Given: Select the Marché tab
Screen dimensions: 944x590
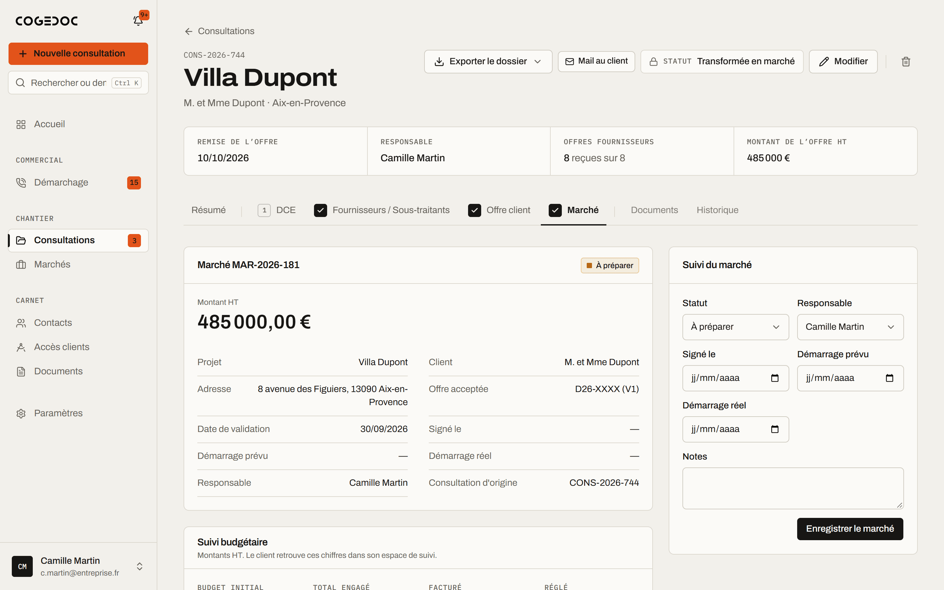Looking at the screenshot, I should pos(573,210).
